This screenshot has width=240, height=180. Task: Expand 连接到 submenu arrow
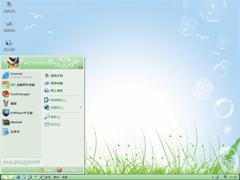pos(81,107)
